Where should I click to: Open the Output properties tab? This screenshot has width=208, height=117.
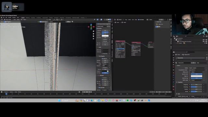click(x=174, y=60)
